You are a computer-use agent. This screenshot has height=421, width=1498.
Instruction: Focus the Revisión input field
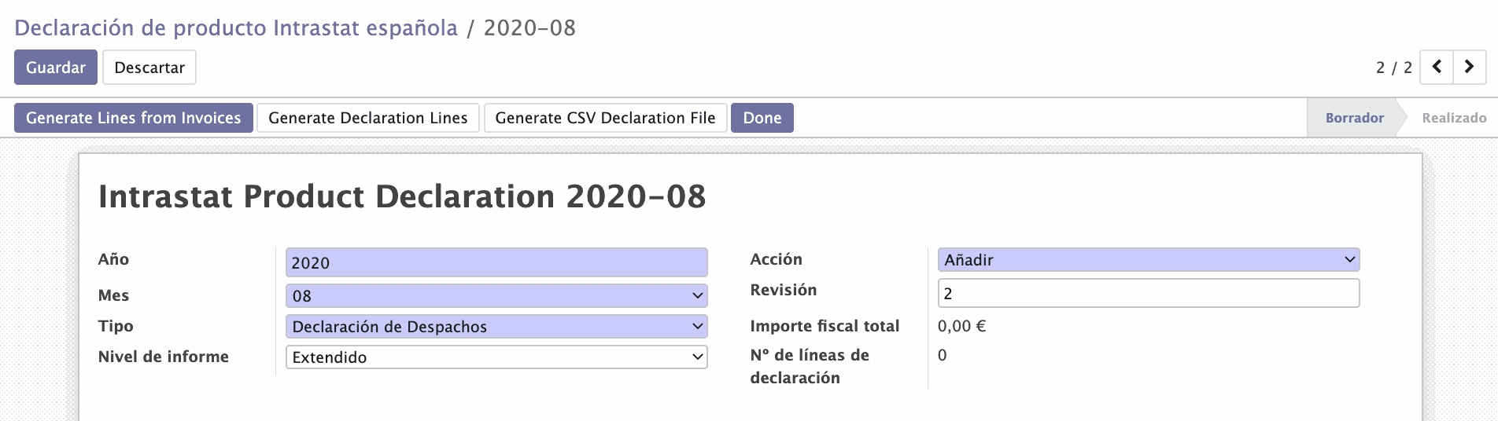1148,294
